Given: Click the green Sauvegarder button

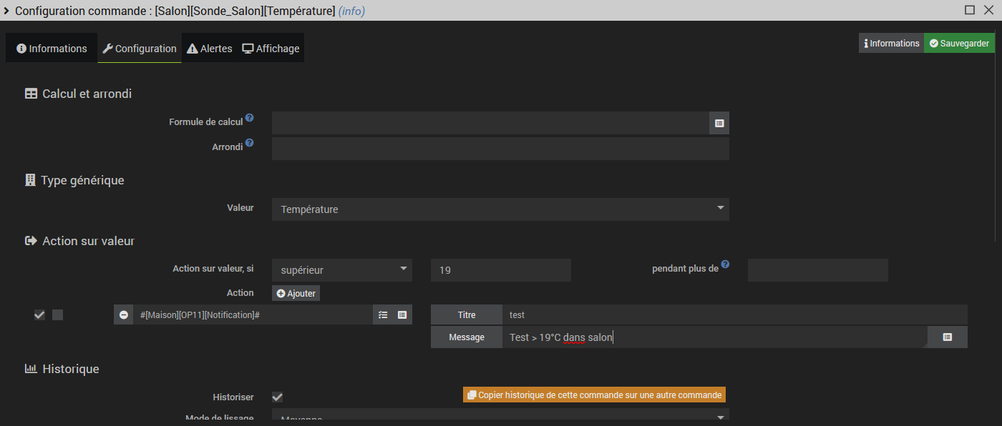Looking at the screenshot, I should tap(959, 44).
